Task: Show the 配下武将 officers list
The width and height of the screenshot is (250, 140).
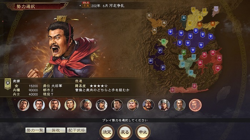Action: coord(77,130)
